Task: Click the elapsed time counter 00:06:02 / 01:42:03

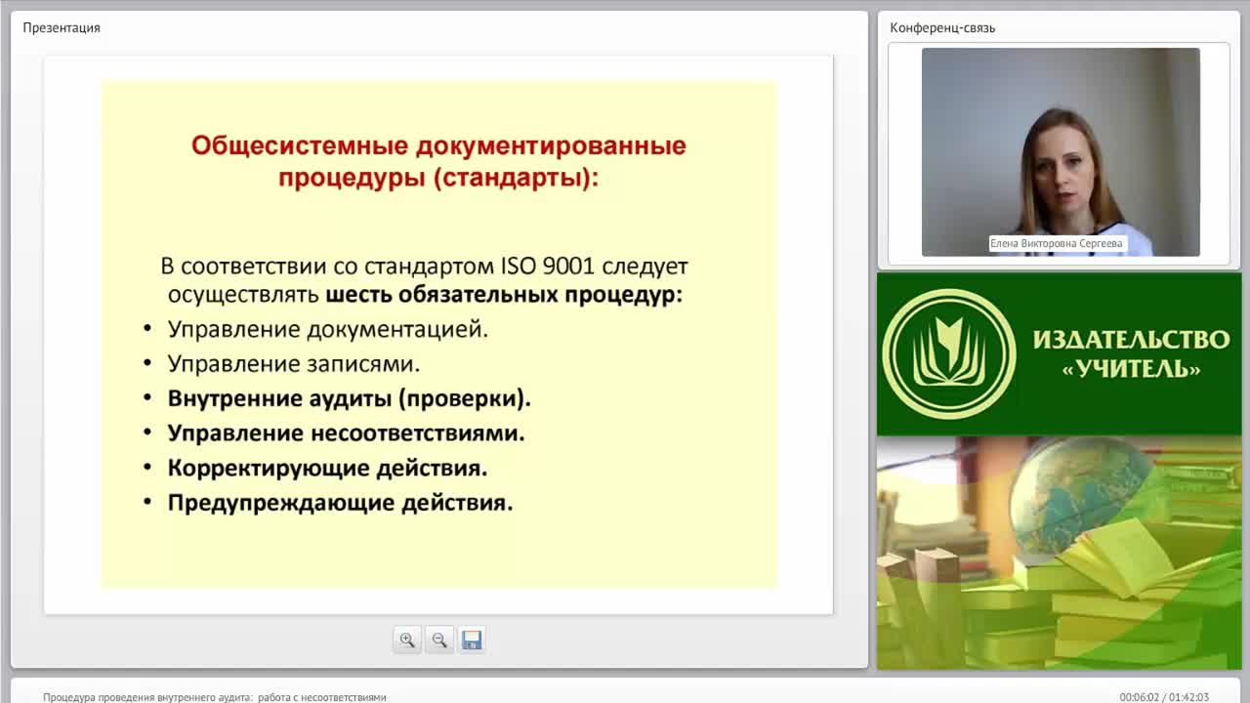Action: coord(1164,697)
